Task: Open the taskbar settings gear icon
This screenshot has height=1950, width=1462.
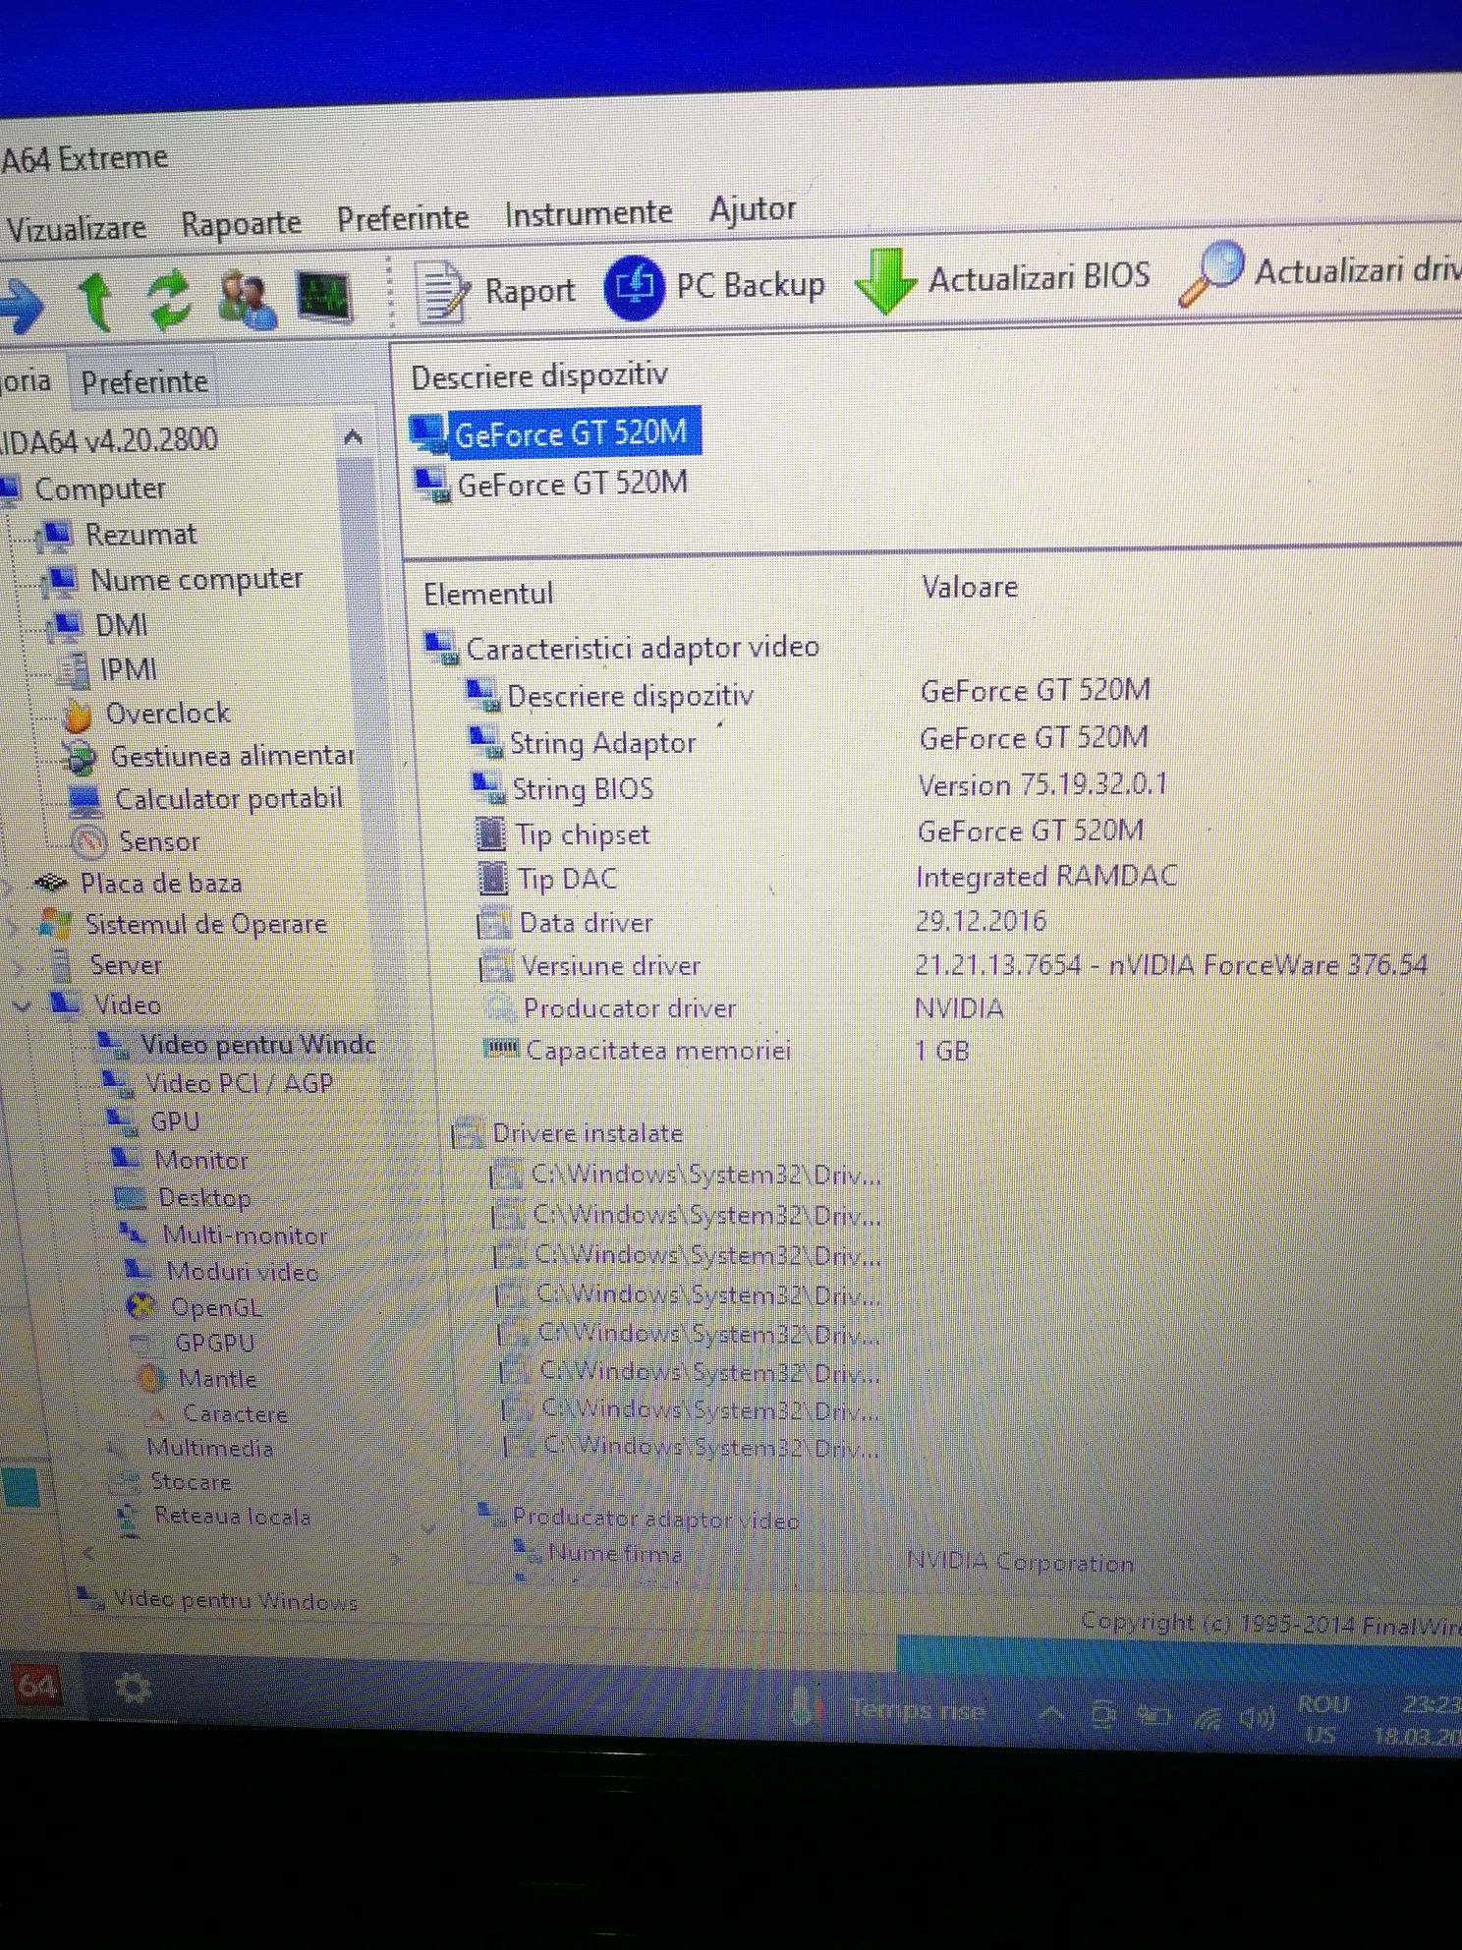Action: 133,1688
